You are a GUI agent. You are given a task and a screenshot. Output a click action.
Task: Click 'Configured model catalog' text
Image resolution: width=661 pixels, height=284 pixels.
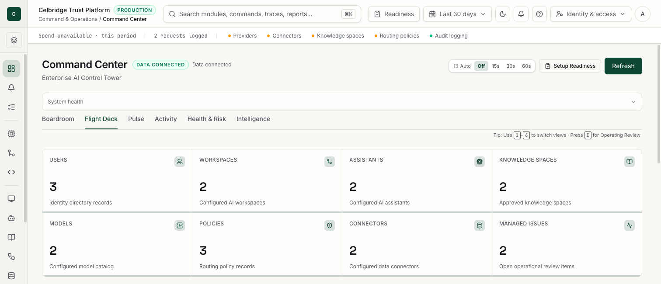[x=81, y=267]
